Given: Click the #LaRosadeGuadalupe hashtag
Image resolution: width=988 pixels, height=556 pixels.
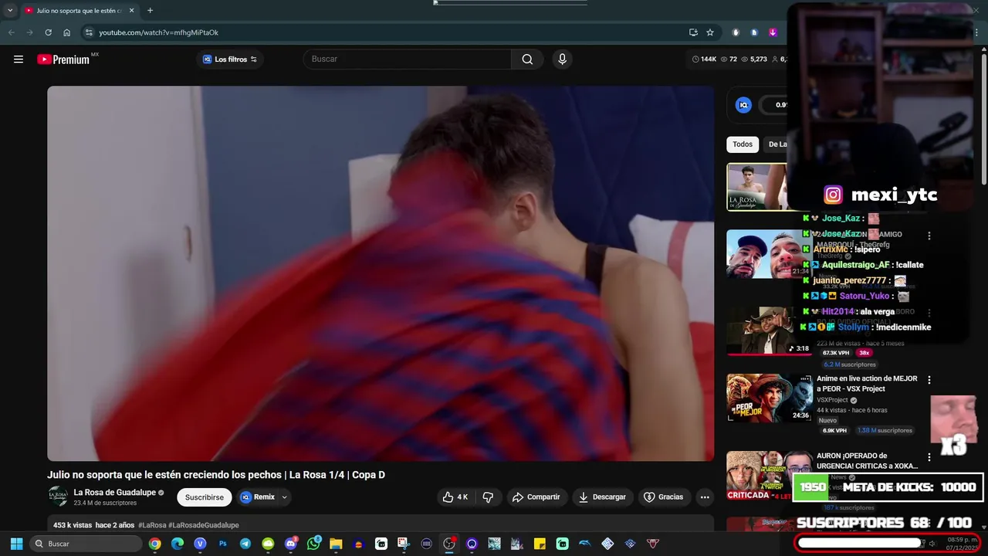Looking at the screenshot, I should point(204,525).
